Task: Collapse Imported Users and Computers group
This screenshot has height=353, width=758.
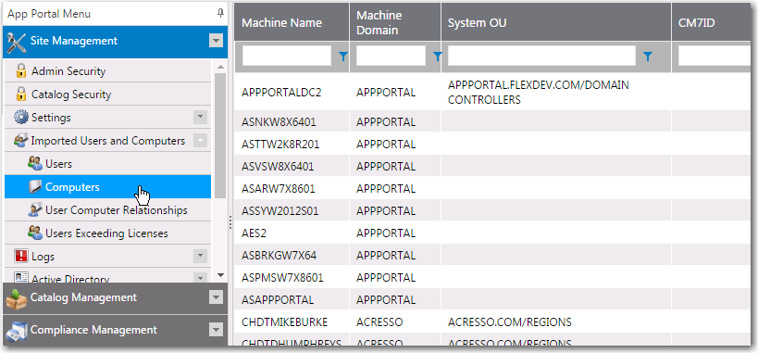Action: (x=200, y=141)
